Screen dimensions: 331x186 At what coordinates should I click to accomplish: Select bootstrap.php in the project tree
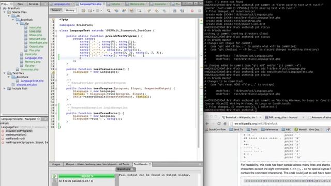(x=29, y=69)
